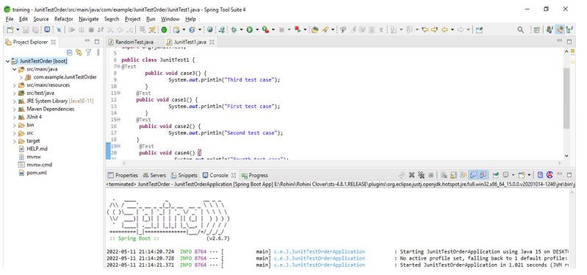Expand the com.example.JunitTestOrder package
The width and height of the screenshot is (587, 275).
click(21, 77)
